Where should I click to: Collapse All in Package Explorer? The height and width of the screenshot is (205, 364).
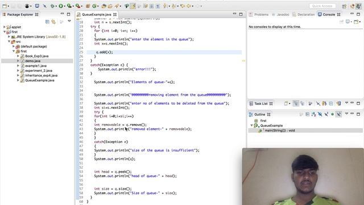(x=47, y=22)
